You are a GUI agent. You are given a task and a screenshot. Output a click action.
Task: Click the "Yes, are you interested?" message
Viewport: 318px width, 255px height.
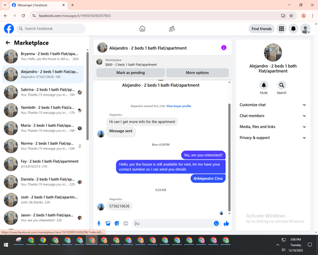204,155
